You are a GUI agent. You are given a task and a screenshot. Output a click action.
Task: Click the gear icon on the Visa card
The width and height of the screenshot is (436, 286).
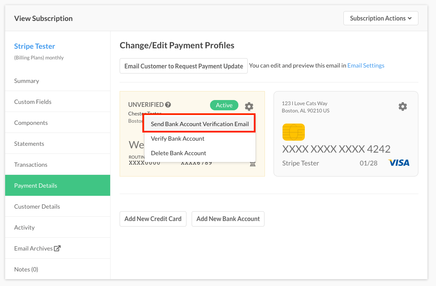(x=403, y=106)
